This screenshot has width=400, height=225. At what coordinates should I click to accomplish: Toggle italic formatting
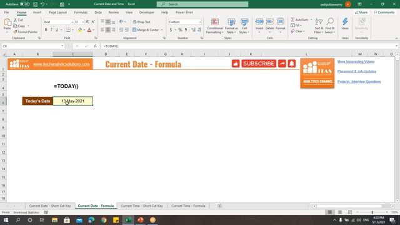(x=51, y=30)
